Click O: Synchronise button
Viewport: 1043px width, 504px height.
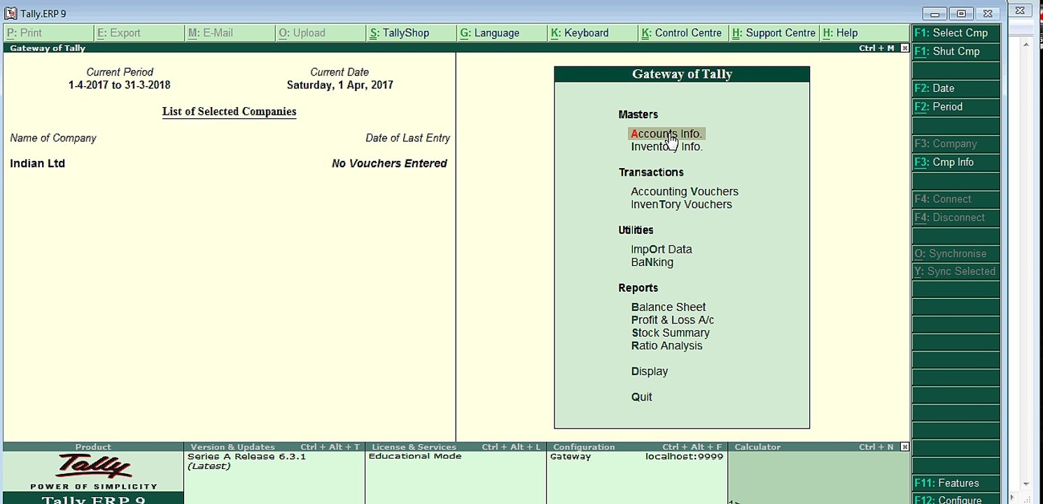tap(956, 254)
